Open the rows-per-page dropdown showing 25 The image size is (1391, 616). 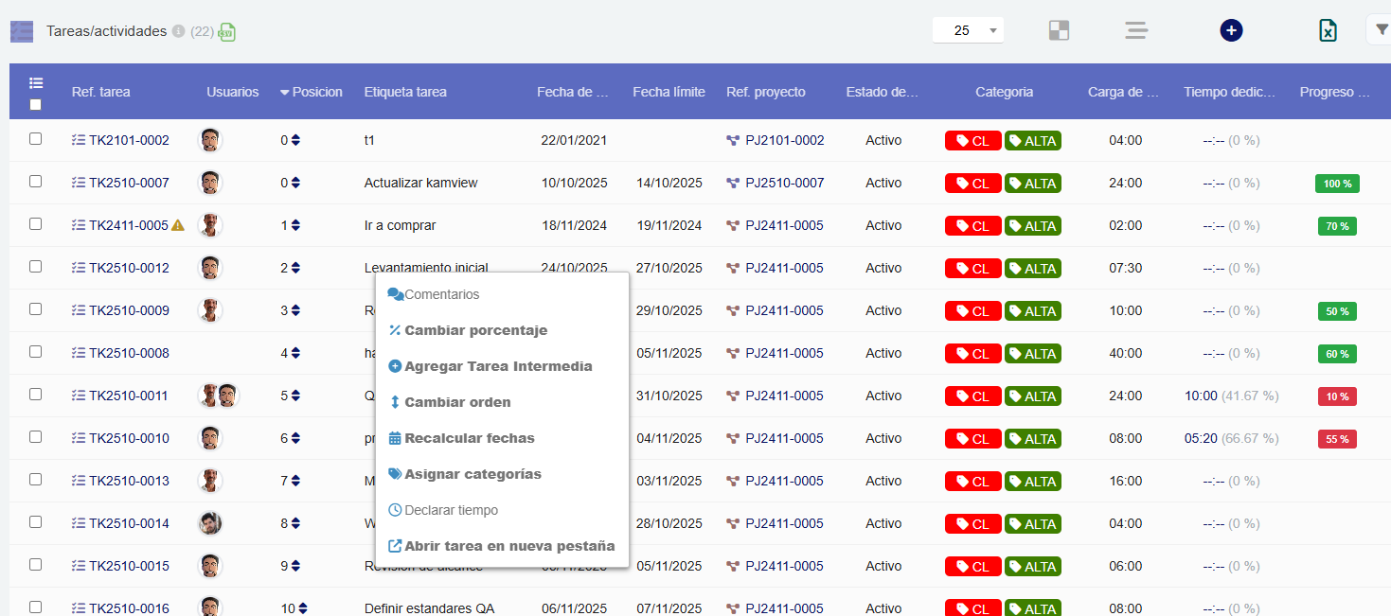pyautogui.click(x=968, y=29)
